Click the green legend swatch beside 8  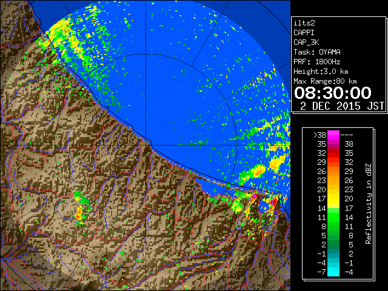tap(333, 226)
